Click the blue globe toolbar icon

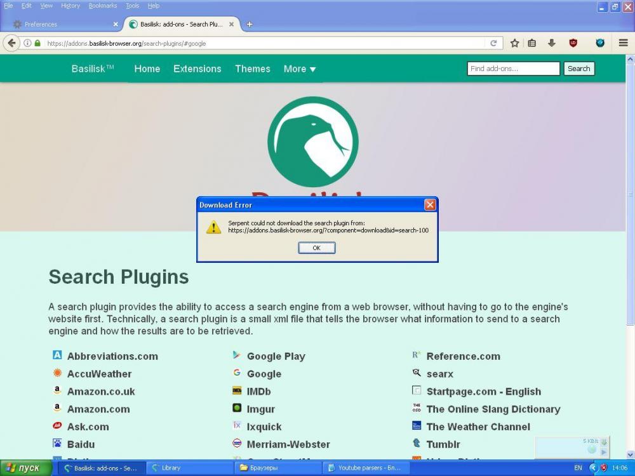pyautogui.click(x=600, y=43)
